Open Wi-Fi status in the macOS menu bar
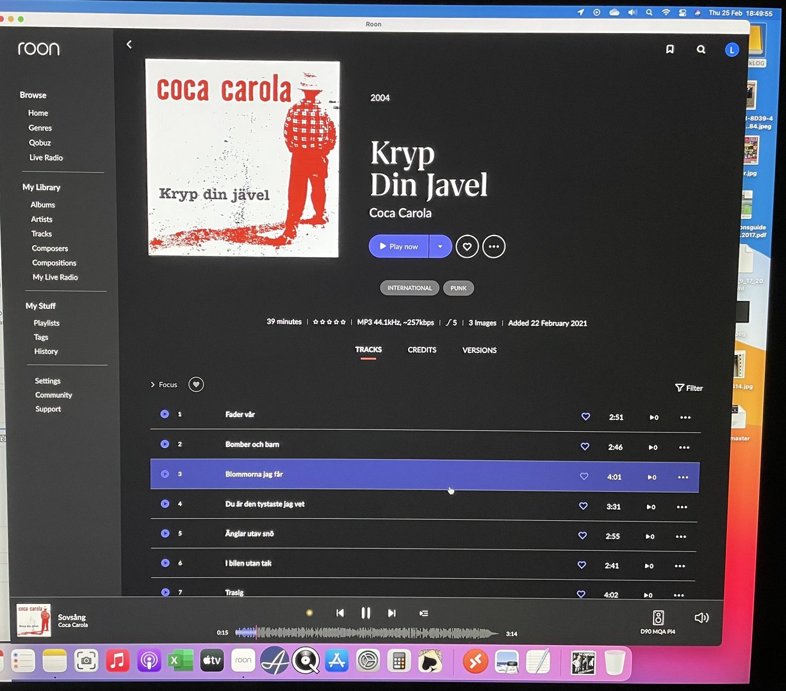Viewport: 786px width, 691px height. click(x=666, y=13)
